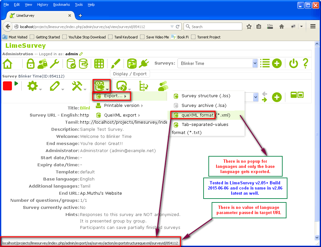Open Display / Export icon menu
The height and width of the screenshot is (247, 321).
pos(100,86)
